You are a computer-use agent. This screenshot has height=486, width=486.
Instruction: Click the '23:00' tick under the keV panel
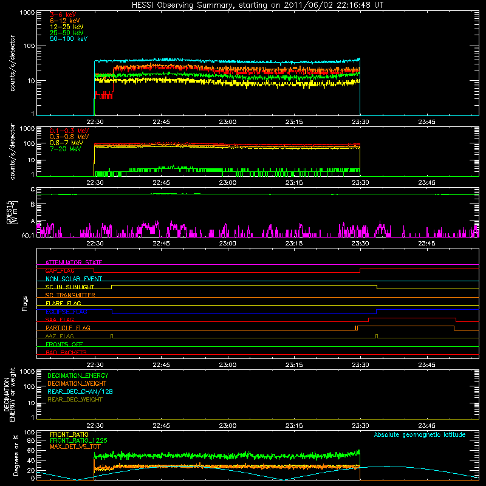tap(228, 122)
